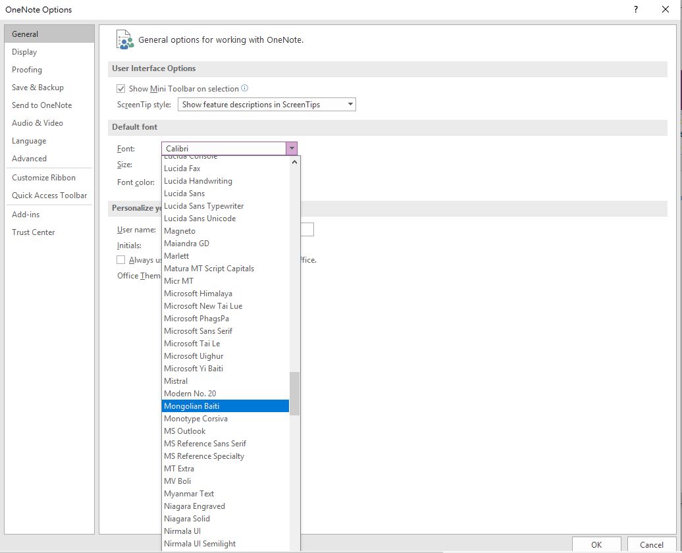Toggle Show Mini Toolbar on selection checkbox
The image size is (682, 553).
pos(121,89)
